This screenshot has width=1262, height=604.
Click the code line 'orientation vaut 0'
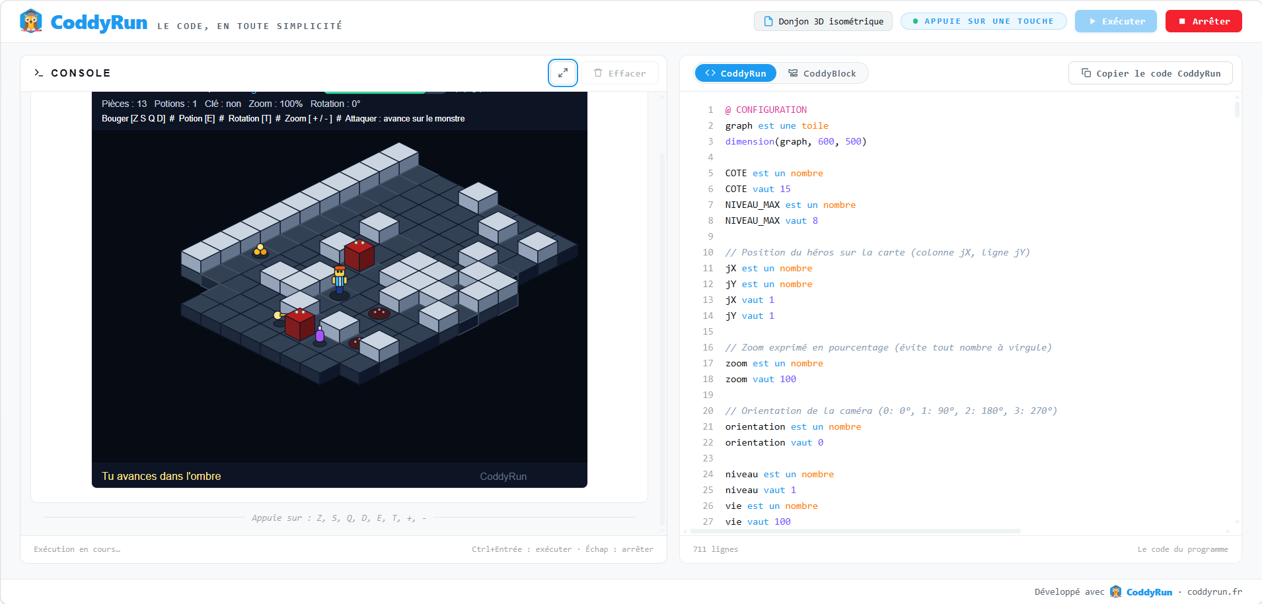click(x=774, y=442)
